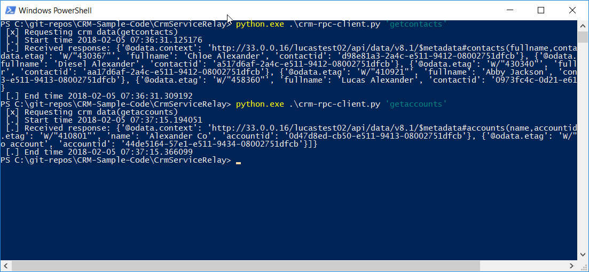
Task: Click the vertical scrollbar up arrow
Action: coord(583,26)
